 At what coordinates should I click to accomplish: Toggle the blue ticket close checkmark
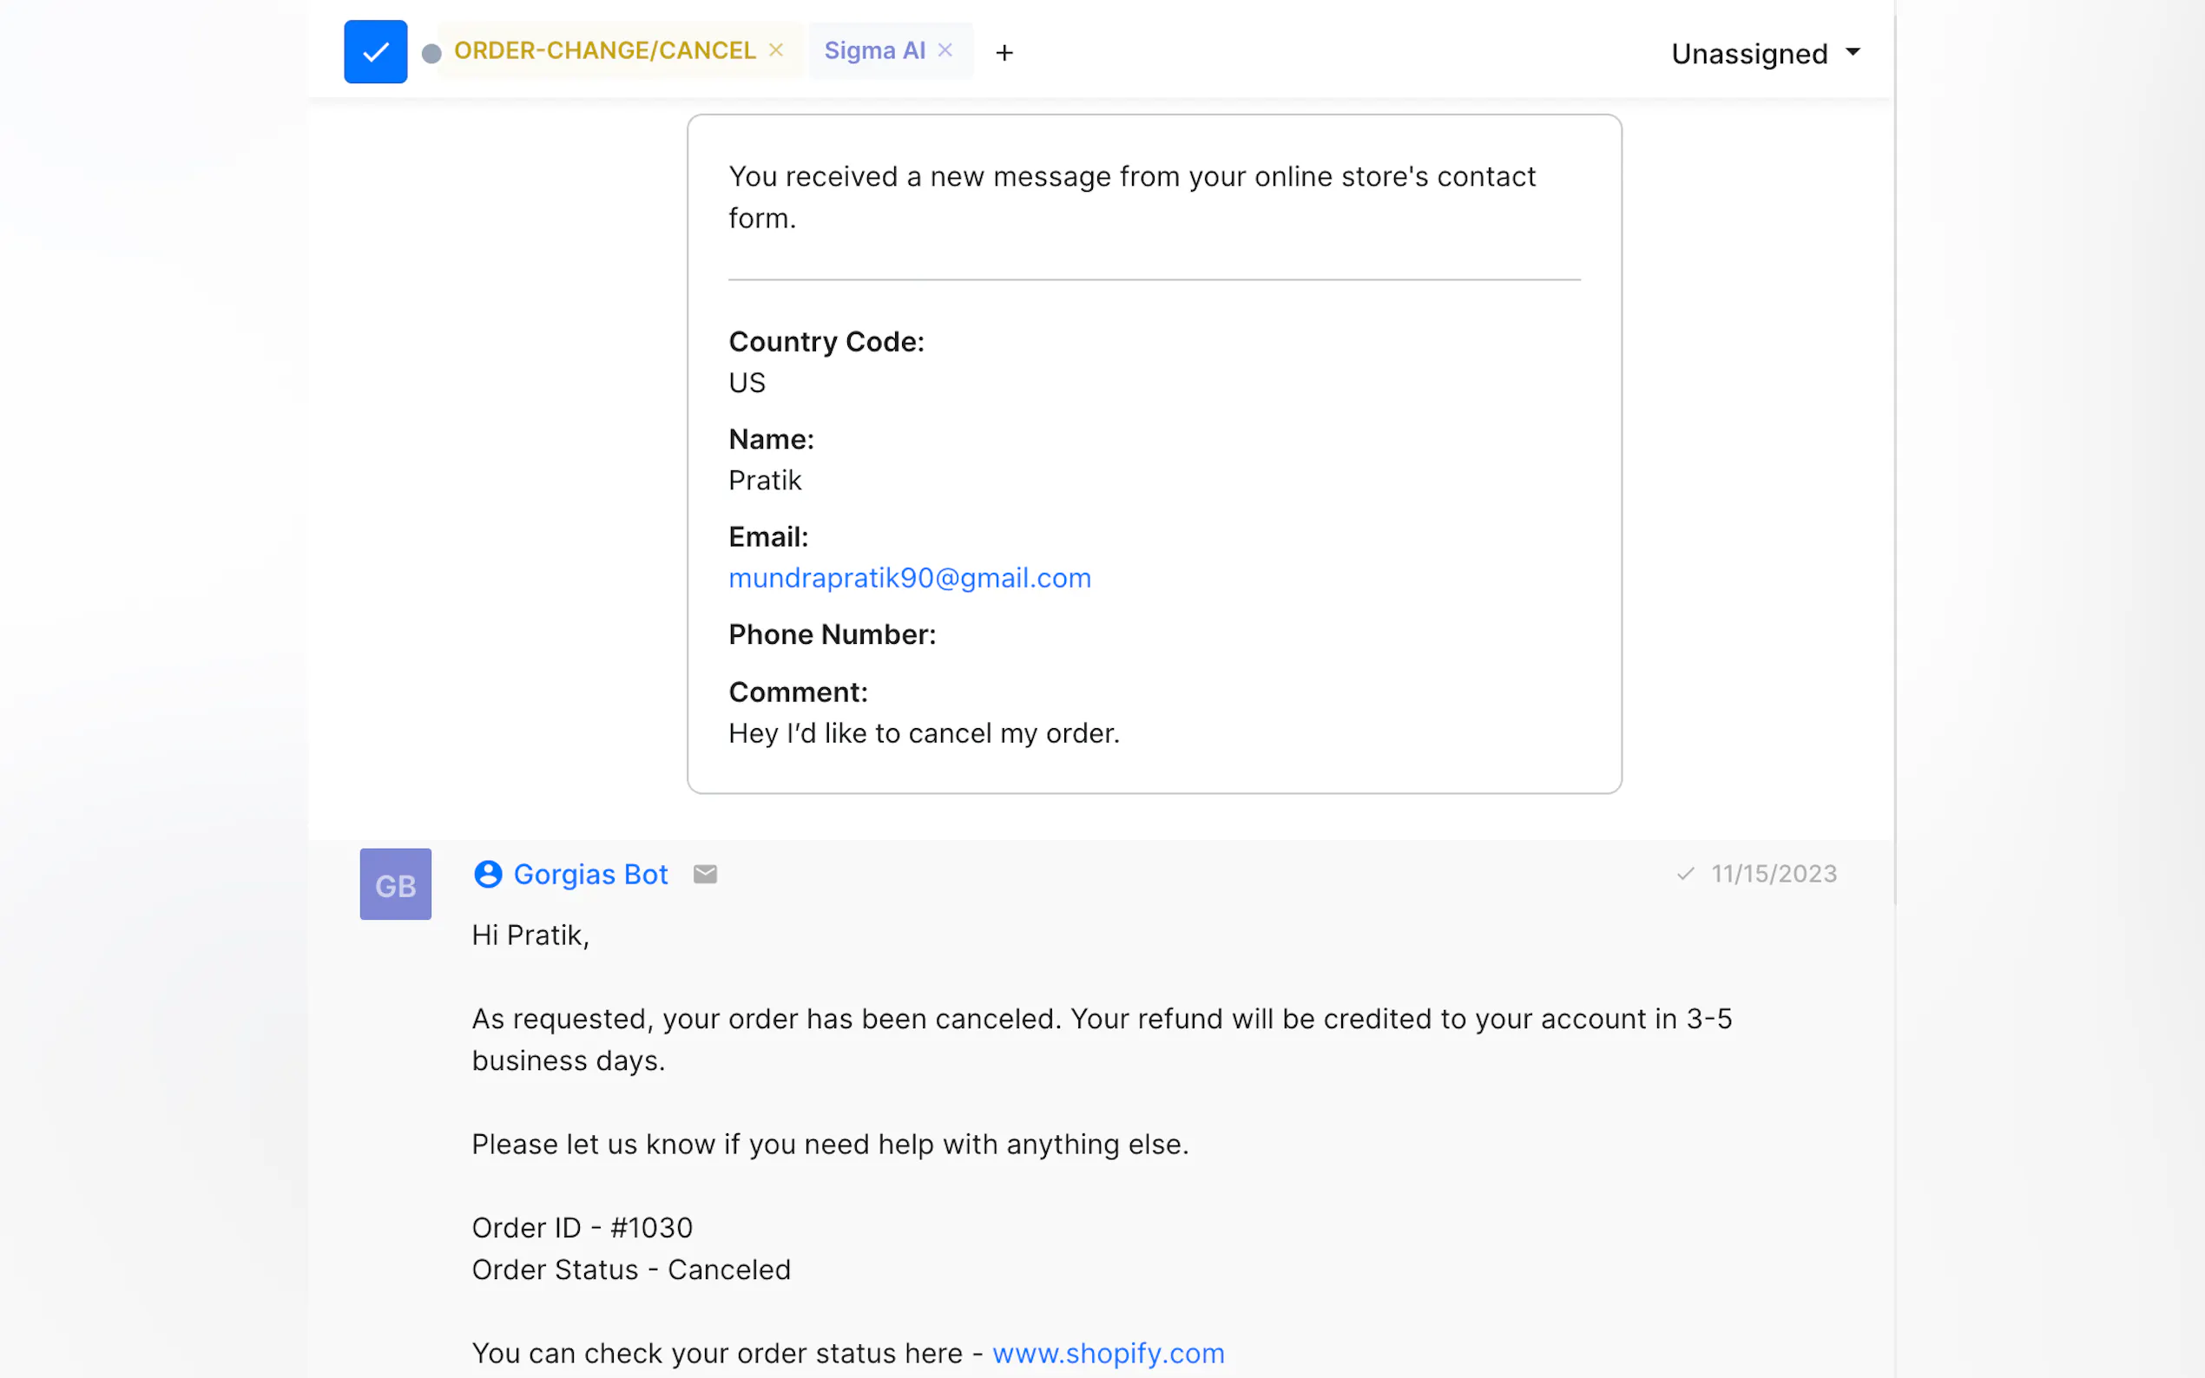[x=376, y=52]
